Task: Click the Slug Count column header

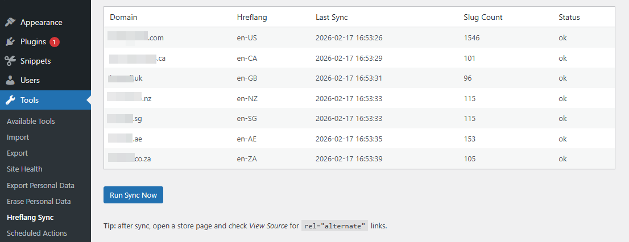Action: (483, 18)
